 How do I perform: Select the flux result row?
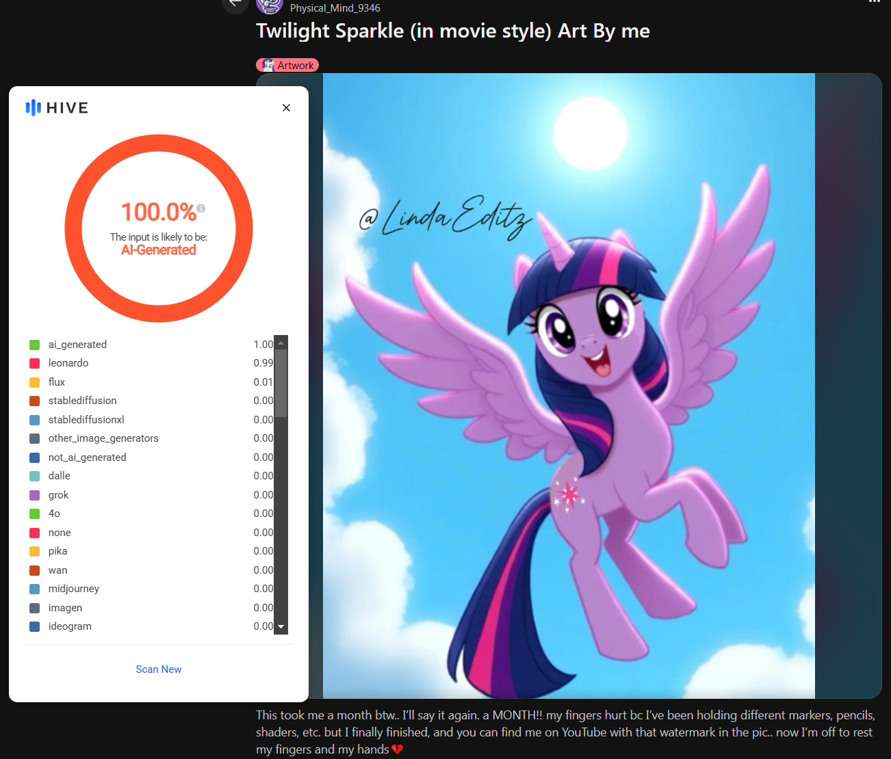tap(151, 382)
